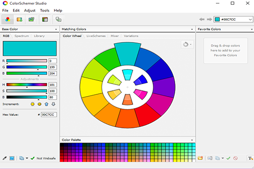Go forward with the right history arrow
The height and width of the screenshot is (169, 254).
(x=210, y=19)
